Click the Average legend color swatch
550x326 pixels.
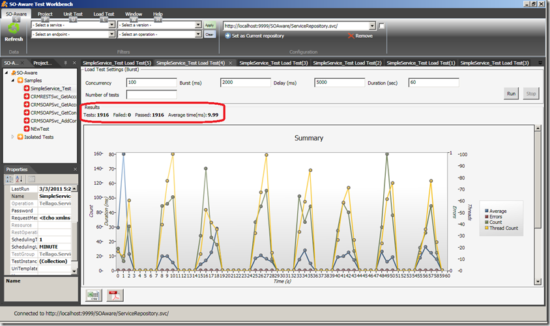click(487, 211)
